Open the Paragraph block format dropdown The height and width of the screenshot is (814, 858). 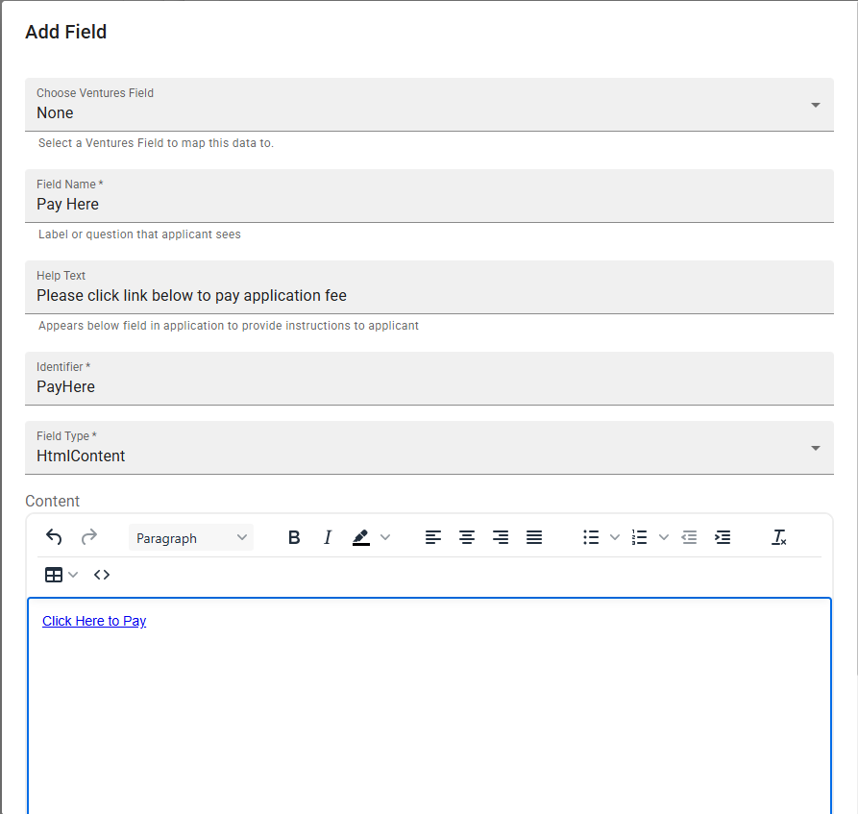[191, 538]
